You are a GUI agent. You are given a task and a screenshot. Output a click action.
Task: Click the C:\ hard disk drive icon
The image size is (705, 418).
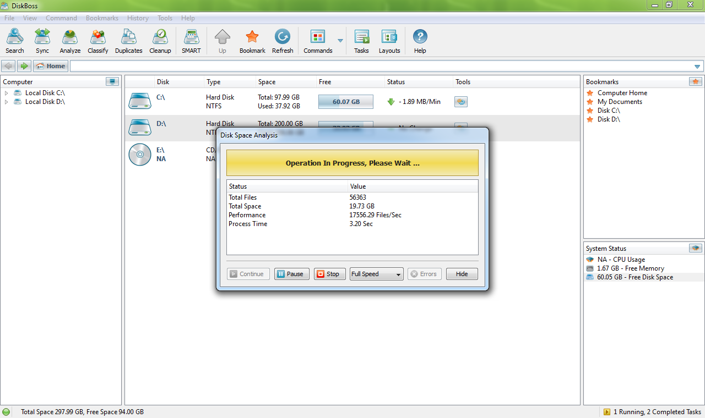coord(140,101)
